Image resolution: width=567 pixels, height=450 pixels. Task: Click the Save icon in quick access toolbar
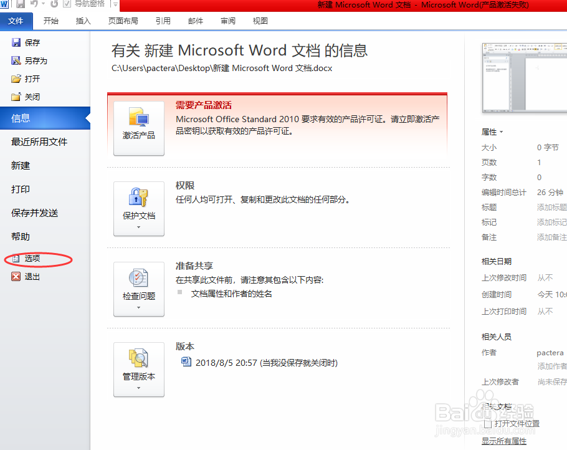(21, 4)
